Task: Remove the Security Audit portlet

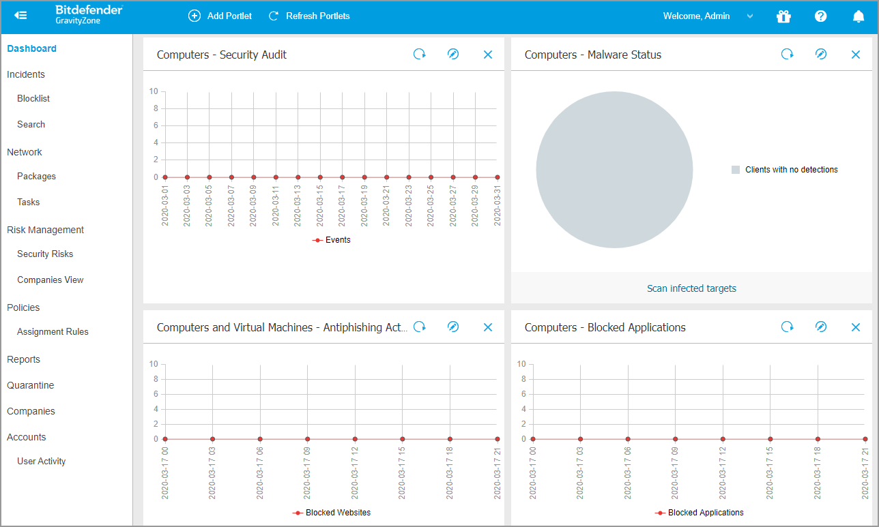Action: (x=488, y=55)
